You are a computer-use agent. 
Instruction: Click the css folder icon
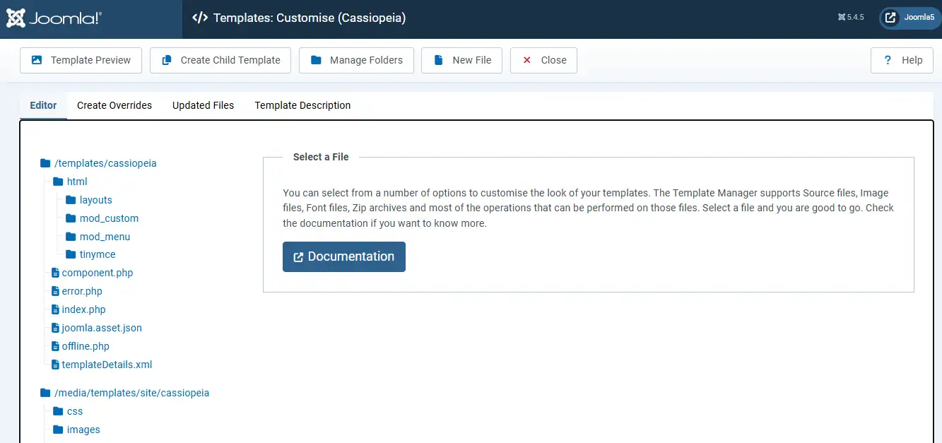[x=58, y=411]
